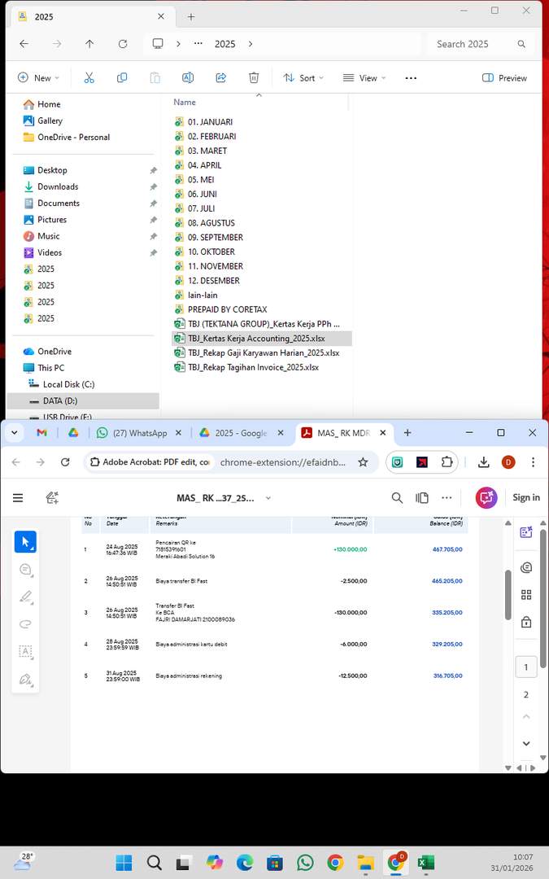Select TBJ_Rekap Gaji Karyawan Harian_2025.xlsx file

point(264,352)
